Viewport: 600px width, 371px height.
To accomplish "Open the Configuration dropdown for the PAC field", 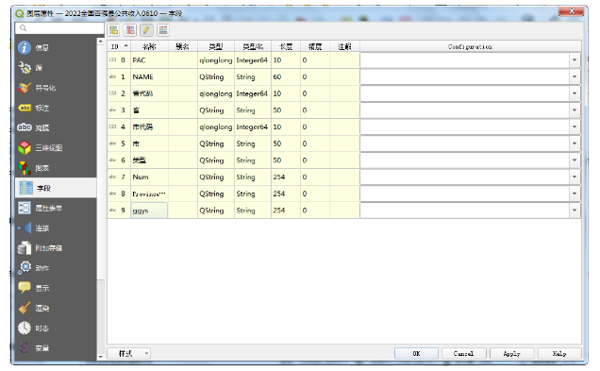I will [x=575, y=60].
